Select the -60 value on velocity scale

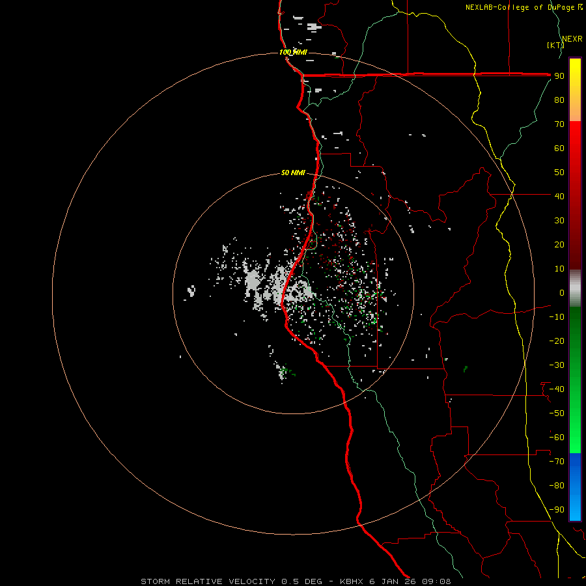pos(557,438)
